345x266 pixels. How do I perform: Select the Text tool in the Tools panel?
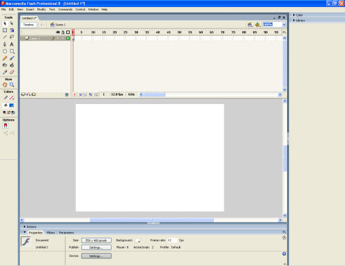click(12, 44)
